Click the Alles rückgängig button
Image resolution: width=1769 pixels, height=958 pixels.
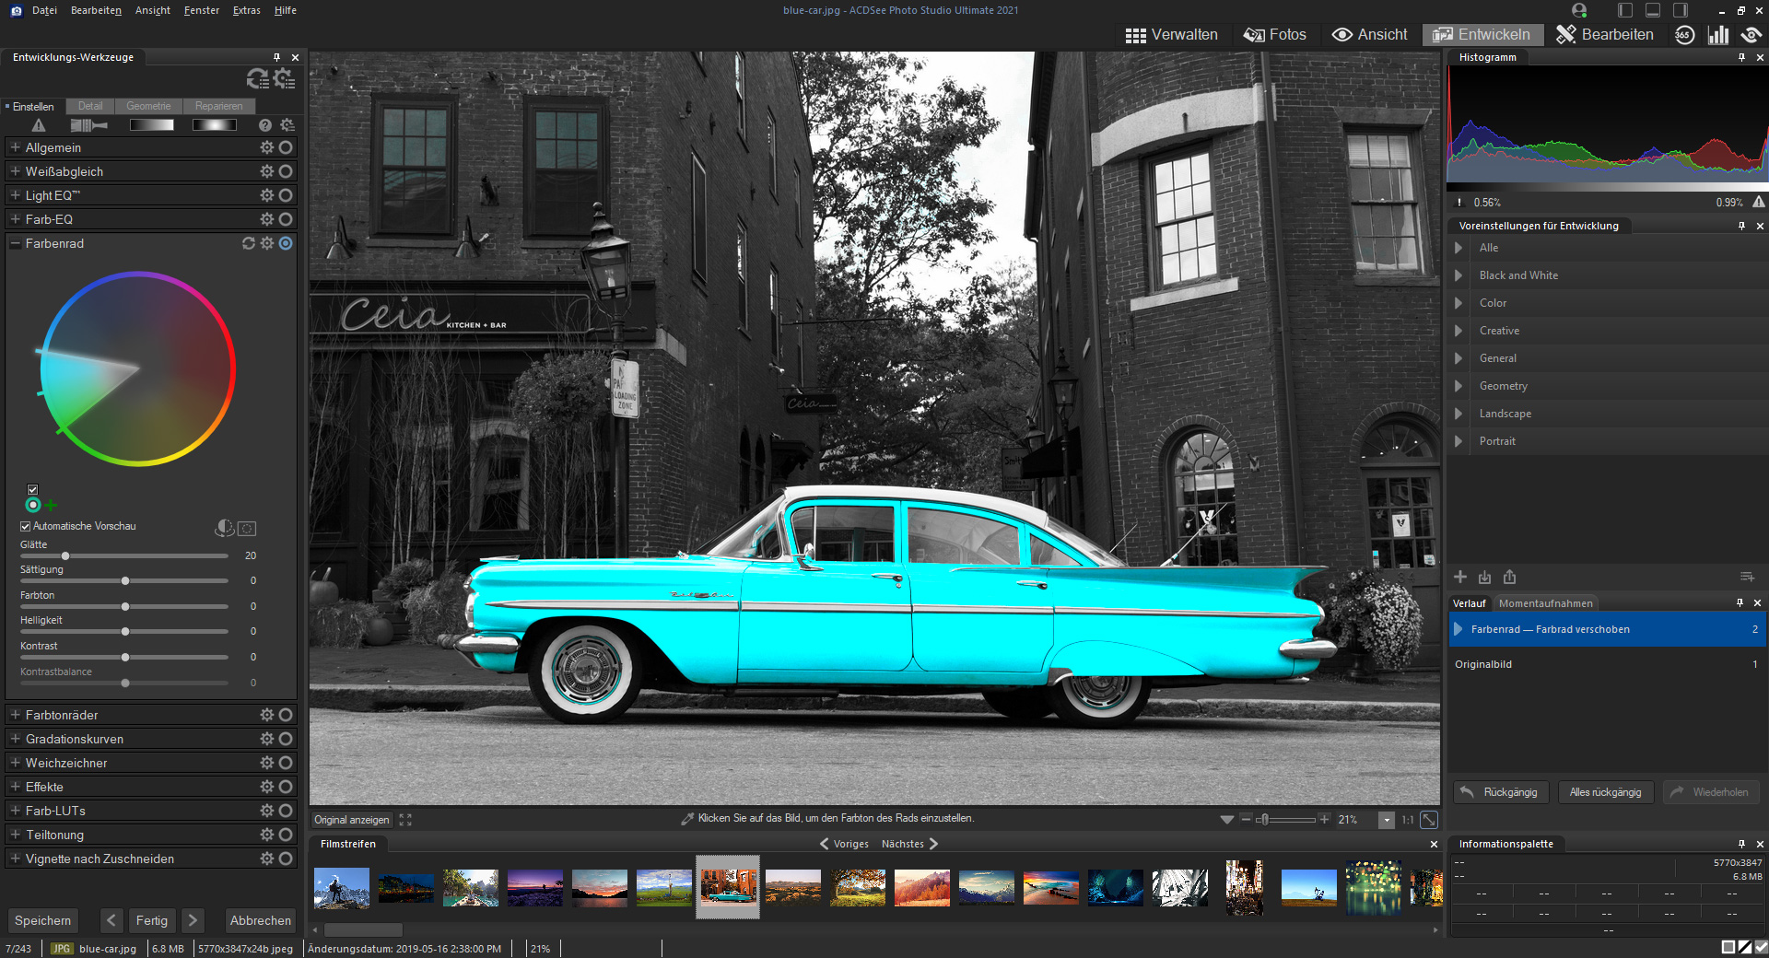tap(1605, 792)
